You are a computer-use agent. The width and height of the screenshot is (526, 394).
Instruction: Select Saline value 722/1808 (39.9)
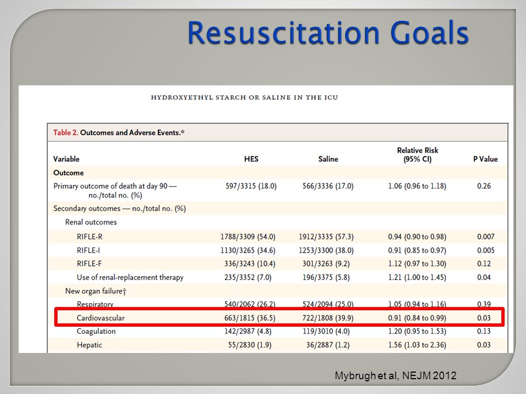point(328,318)
